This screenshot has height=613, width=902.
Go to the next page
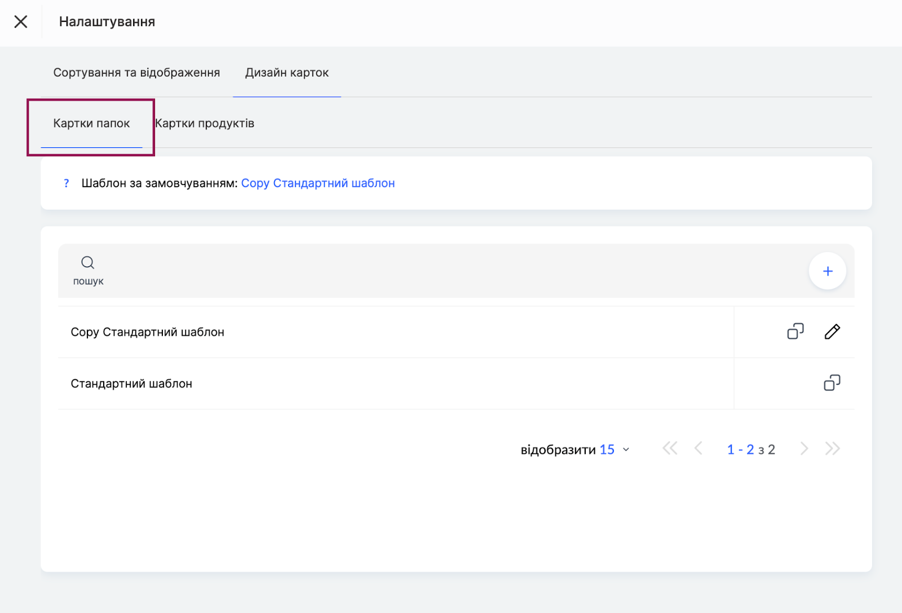point(804,449)
